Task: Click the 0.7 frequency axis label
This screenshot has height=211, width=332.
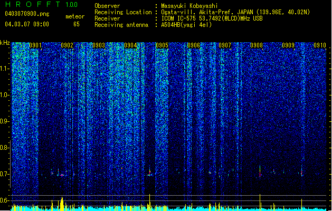Action: pyautogui.click(x=4, y=174)
